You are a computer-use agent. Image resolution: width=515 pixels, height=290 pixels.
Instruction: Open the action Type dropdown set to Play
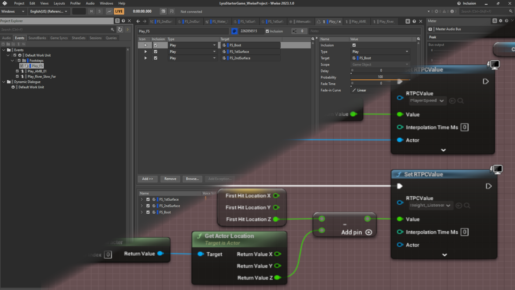point(380,52)
